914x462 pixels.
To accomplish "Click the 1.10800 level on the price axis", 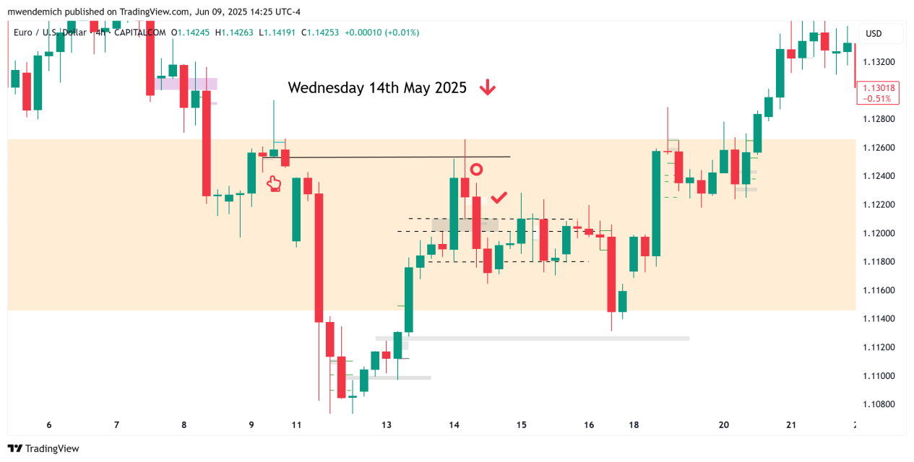I will (x=880, y=404).
